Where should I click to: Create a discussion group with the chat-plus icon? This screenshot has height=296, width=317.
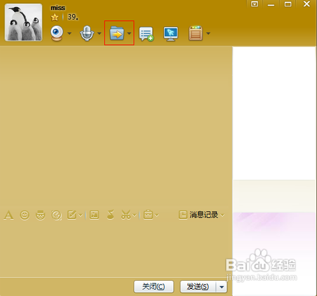146,34
